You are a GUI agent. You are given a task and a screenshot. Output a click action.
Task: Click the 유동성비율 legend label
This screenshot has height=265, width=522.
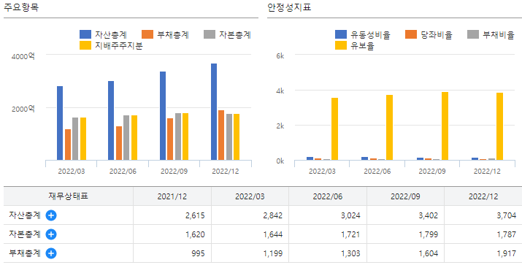coord(371,34)
